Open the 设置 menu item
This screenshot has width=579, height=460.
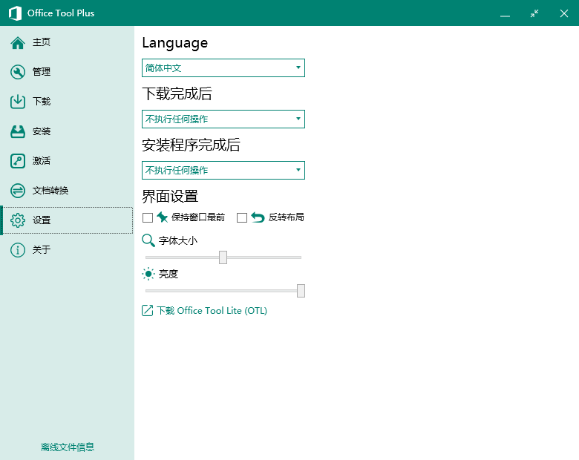[x=42, y=220]
